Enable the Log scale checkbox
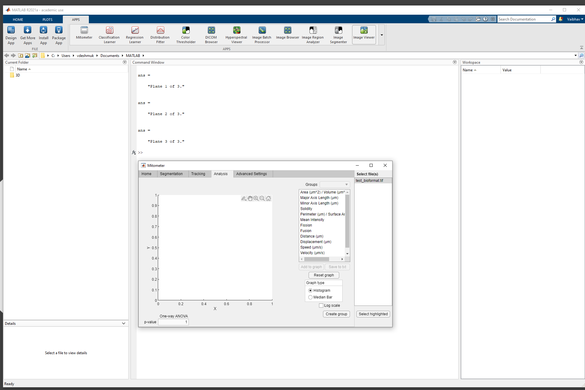585x390 pixels. [321, 305]
